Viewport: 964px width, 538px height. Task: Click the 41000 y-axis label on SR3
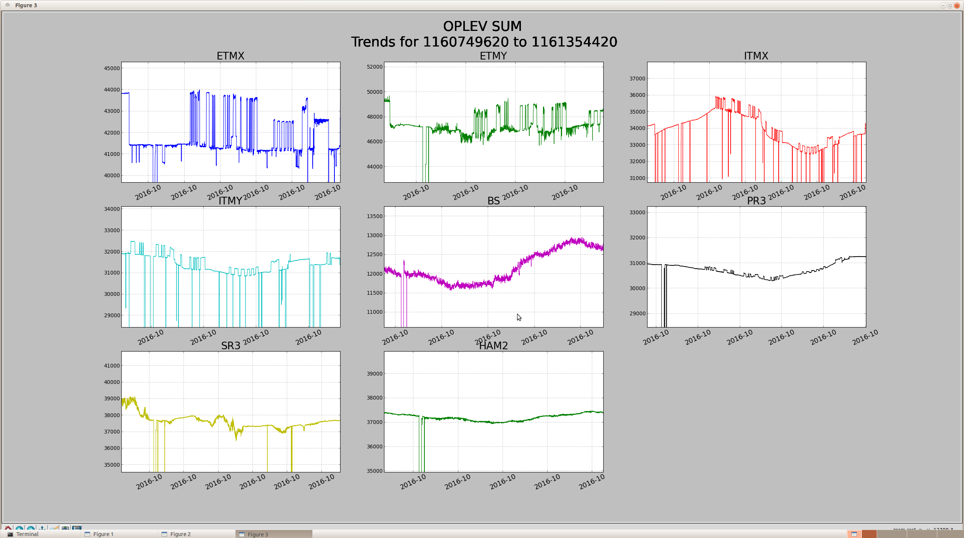(x=112, y=366)
